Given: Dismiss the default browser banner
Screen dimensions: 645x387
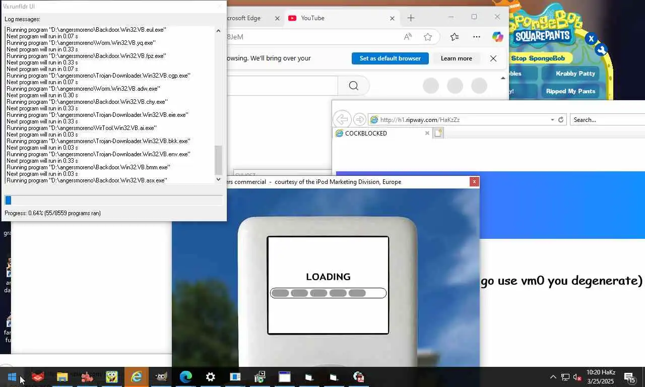Looking at the screenshot, I should click(x=493, y=58).
